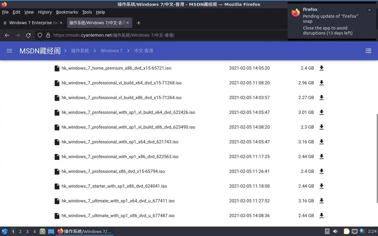Open network status tray icon
The width and height of the screenshot is (378, 236).
[x=355, y=232]
